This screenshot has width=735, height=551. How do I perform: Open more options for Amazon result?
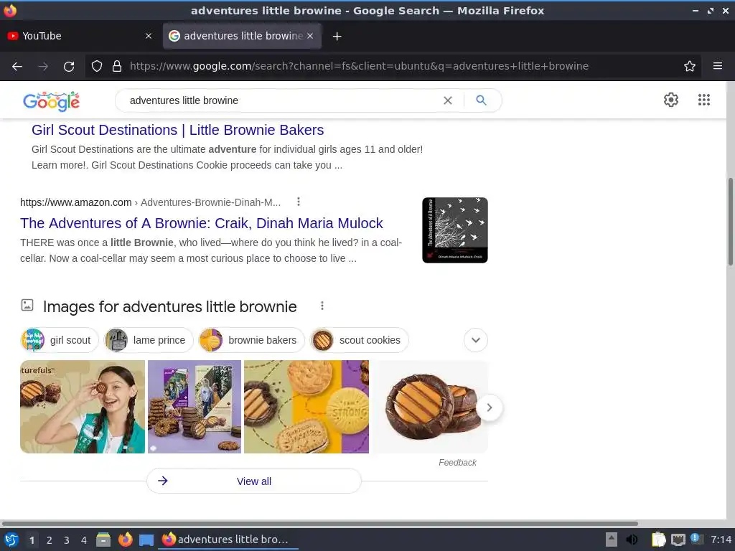[x=299, y=202]
